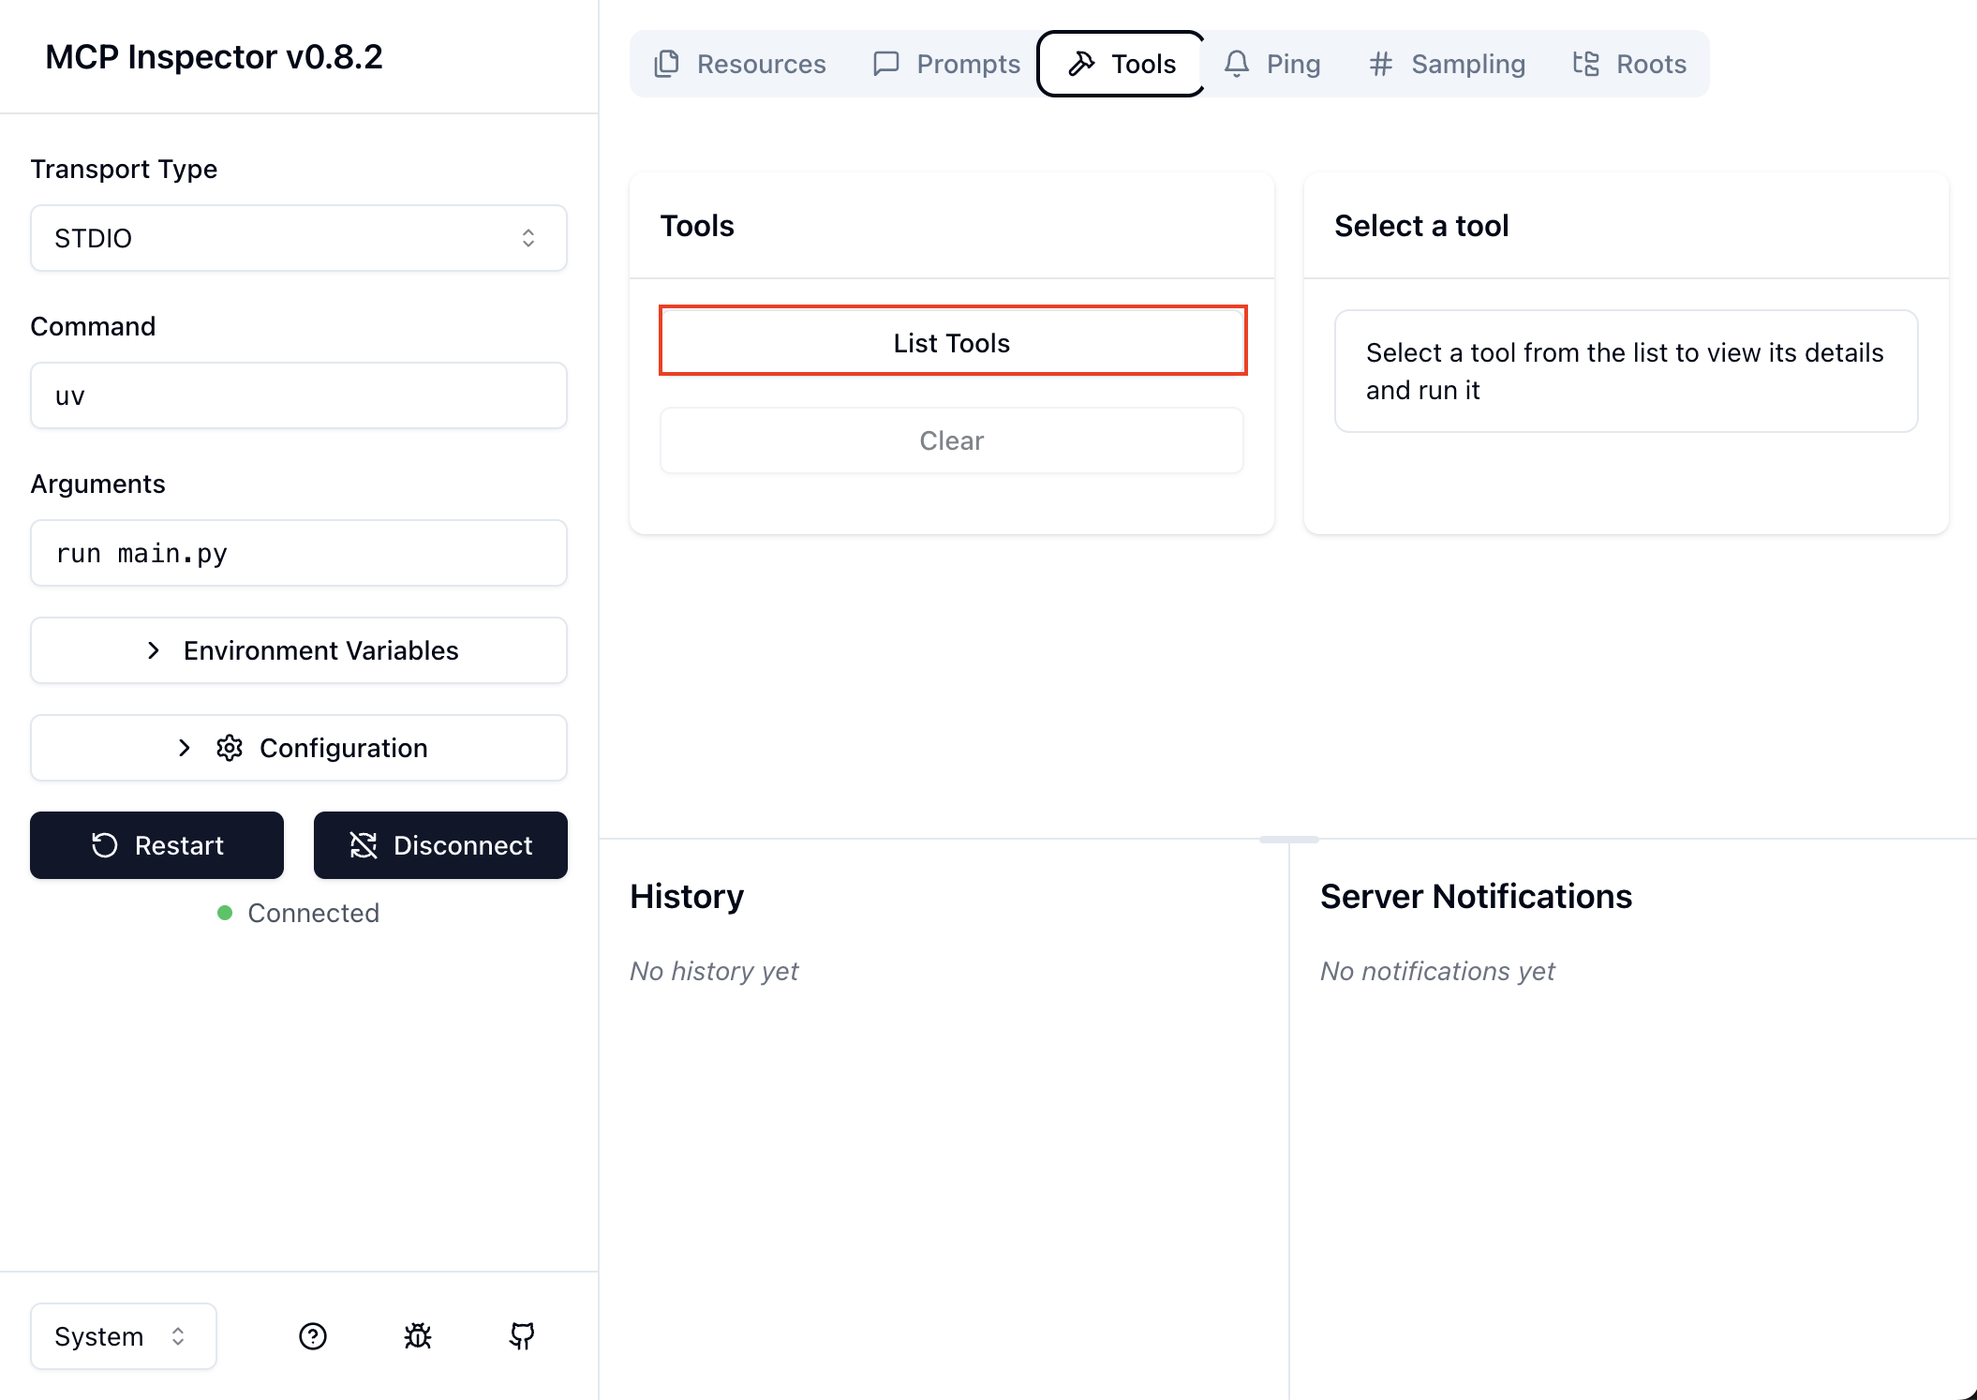
Task: Click the bug debugging icon
Action: pos(418,1336)
